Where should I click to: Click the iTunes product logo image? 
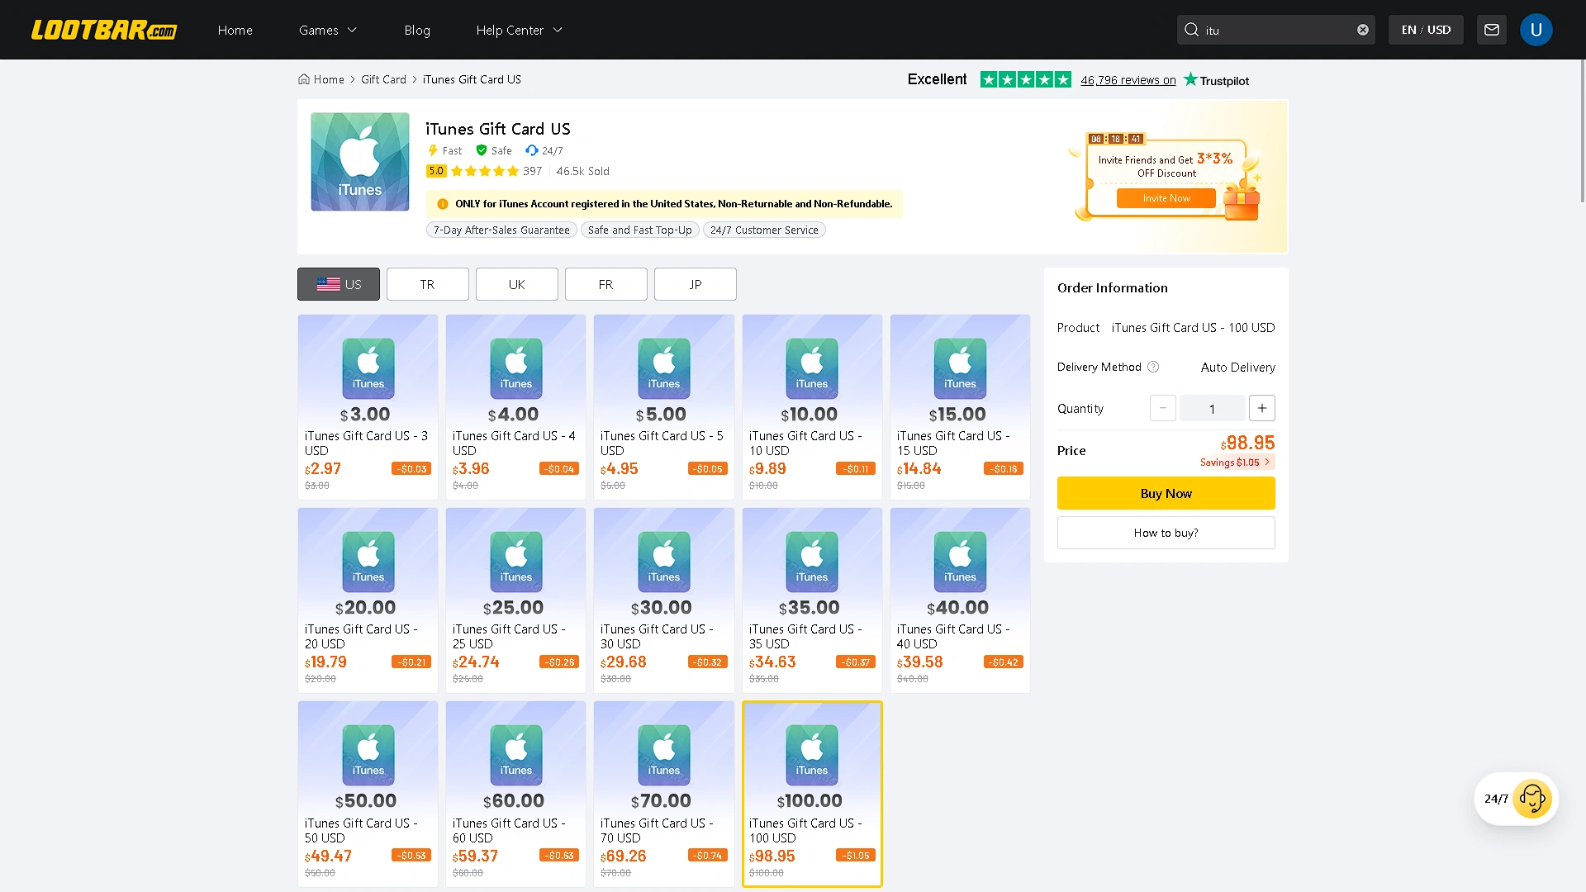360,162
